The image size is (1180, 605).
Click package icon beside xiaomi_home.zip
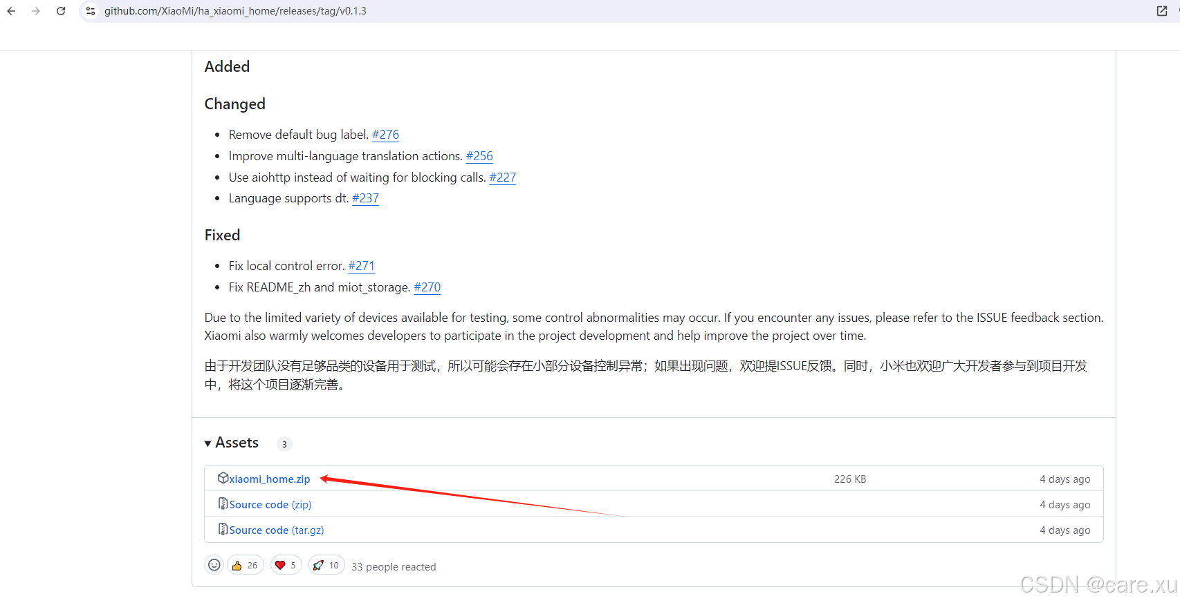pos(223,478)
